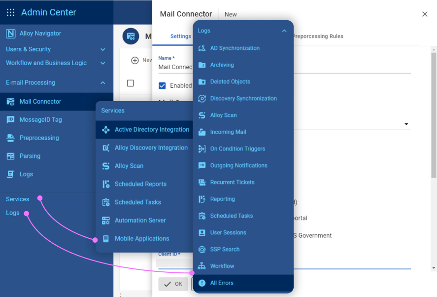Open the Logs section at sidebar bottom
Viewport: 437px width, 297px height.
(13, 213)
